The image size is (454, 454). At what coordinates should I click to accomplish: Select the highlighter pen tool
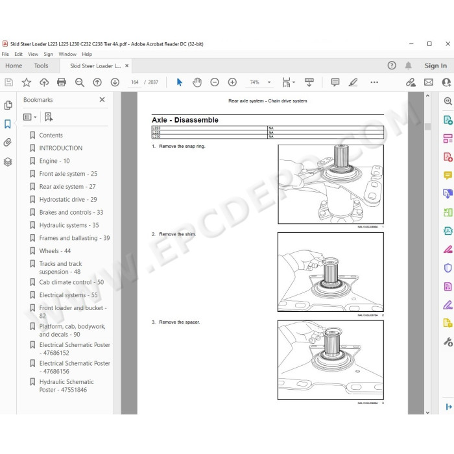click(353, 82)
